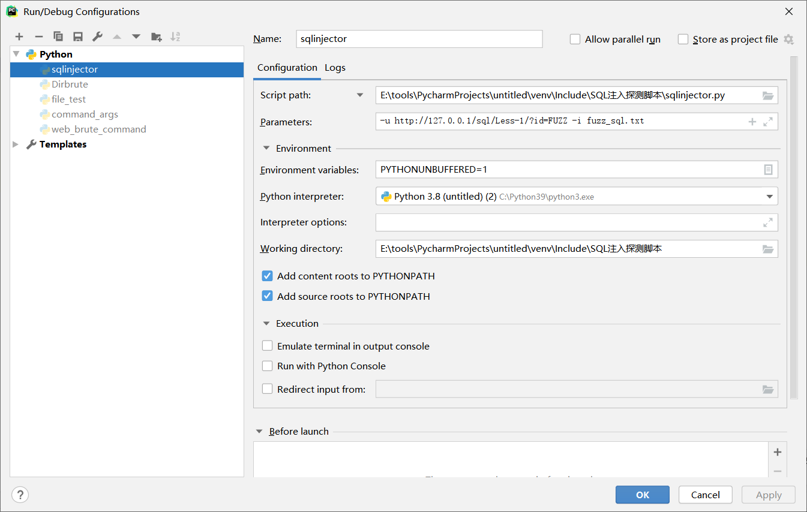The height and width of the screenshot is (512, 807).
Task: Click inside the Name input field
Action: click(x=419, y=39)
